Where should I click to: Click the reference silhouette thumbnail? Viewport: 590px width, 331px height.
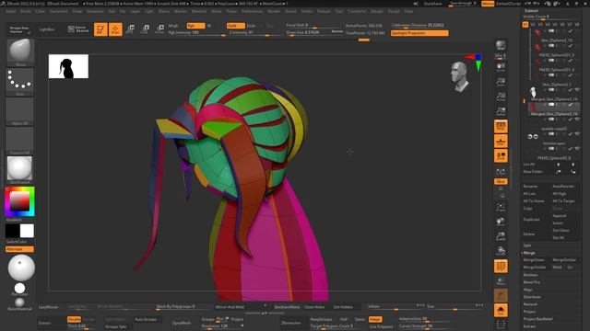(x=68, y=66)
